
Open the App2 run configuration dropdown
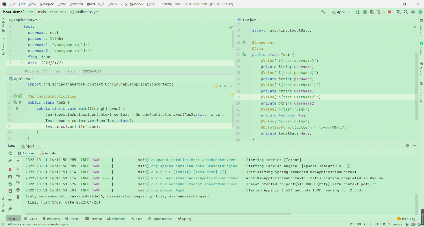tap(341, 12)
